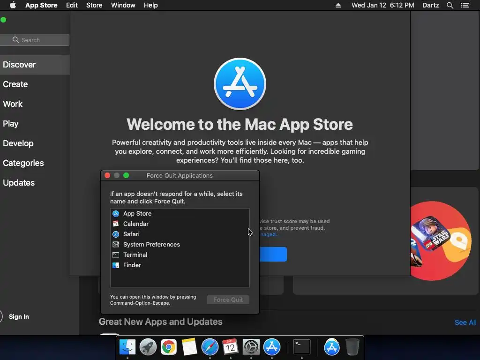
Task: Click the Finder icon in Force Quit list
Action: (x=116, y=265)
